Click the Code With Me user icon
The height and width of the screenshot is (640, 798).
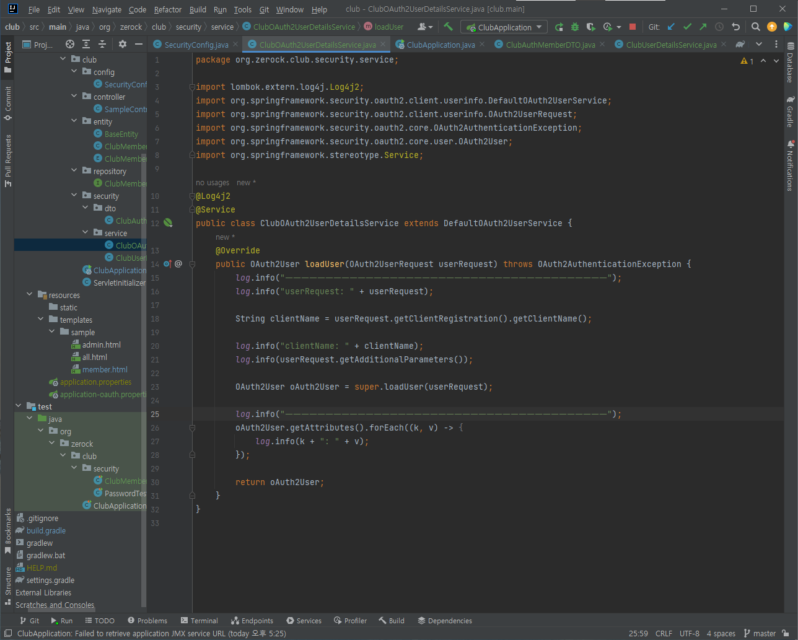(x=425, y=27)
